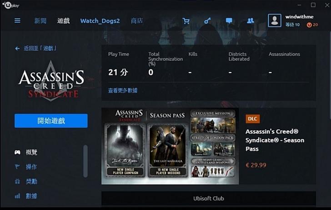Click the Ubisoft Club header
331x210 pixels.
(209, 198)
